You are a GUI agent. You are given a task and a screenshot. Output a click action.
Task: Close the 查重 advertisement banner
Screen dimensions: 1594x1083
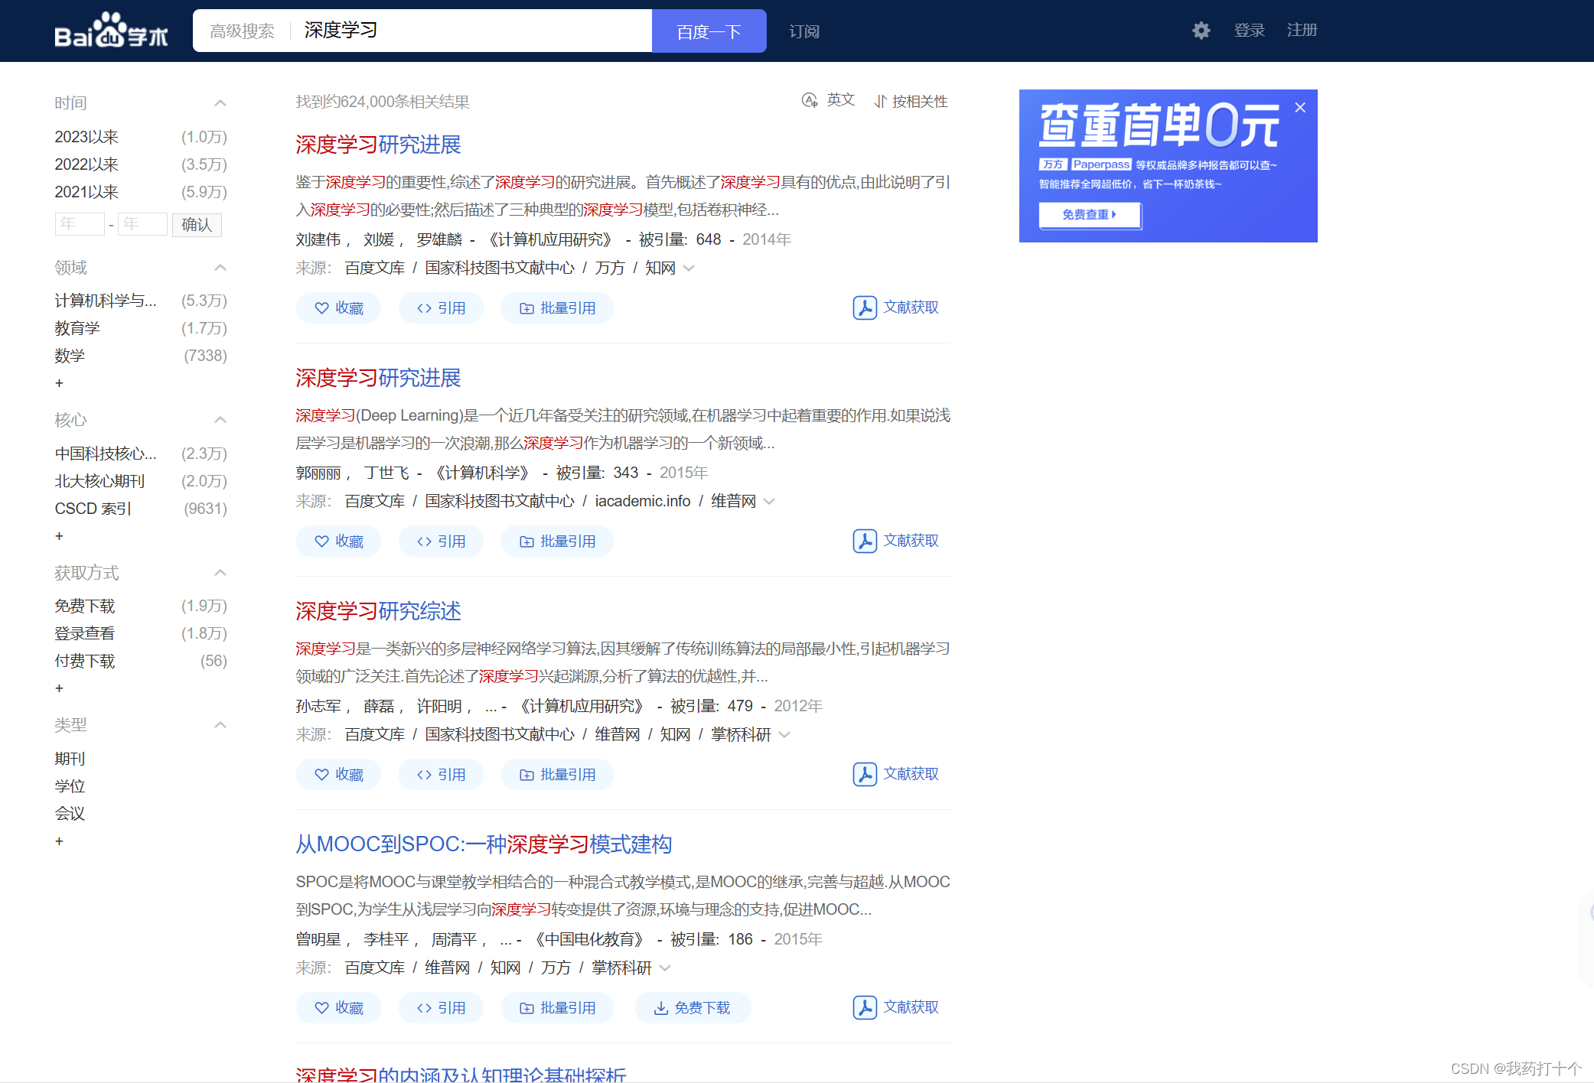(1300, 108)
